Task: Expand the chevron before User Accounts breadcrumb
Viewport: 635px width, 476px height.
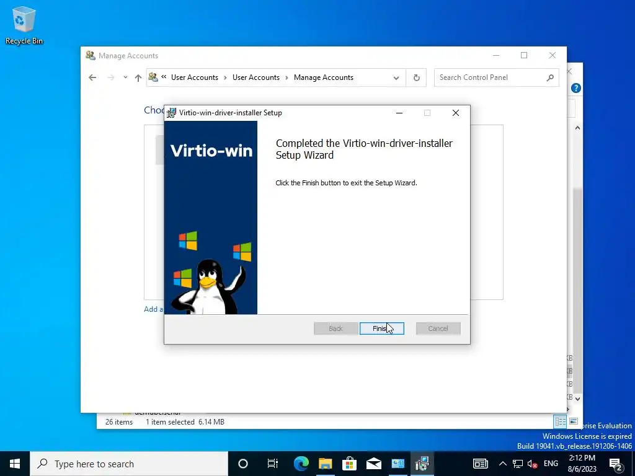Action: point(164,77)
